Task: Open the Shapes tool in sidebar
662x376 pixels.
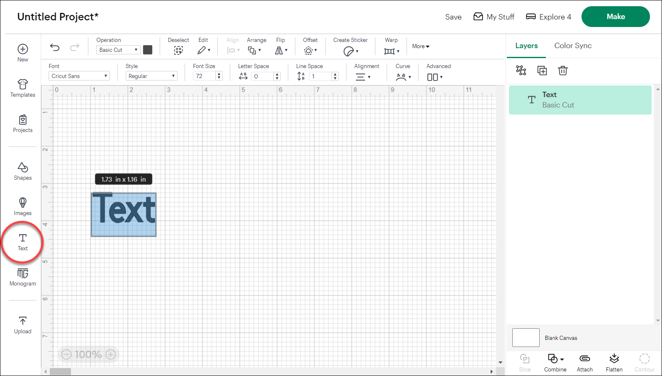Action: [22, 171]
